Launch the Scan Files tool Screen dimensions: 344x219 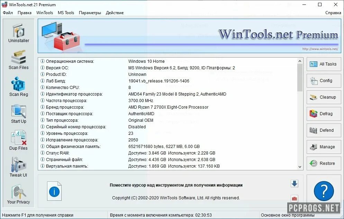(19, 60)
